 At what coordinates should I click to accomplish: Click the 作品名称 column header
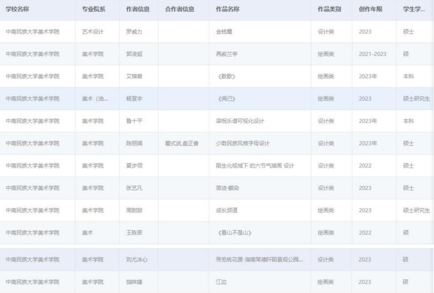click(x=228, y=9)
